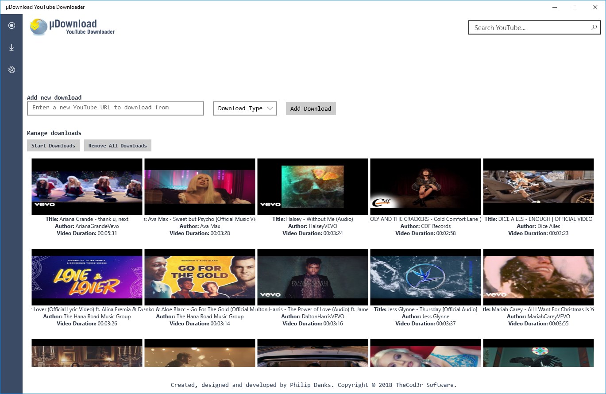The image size is (606, 394).
Task: Open settings via the sidebar gear icon
Action: [12, 70]
